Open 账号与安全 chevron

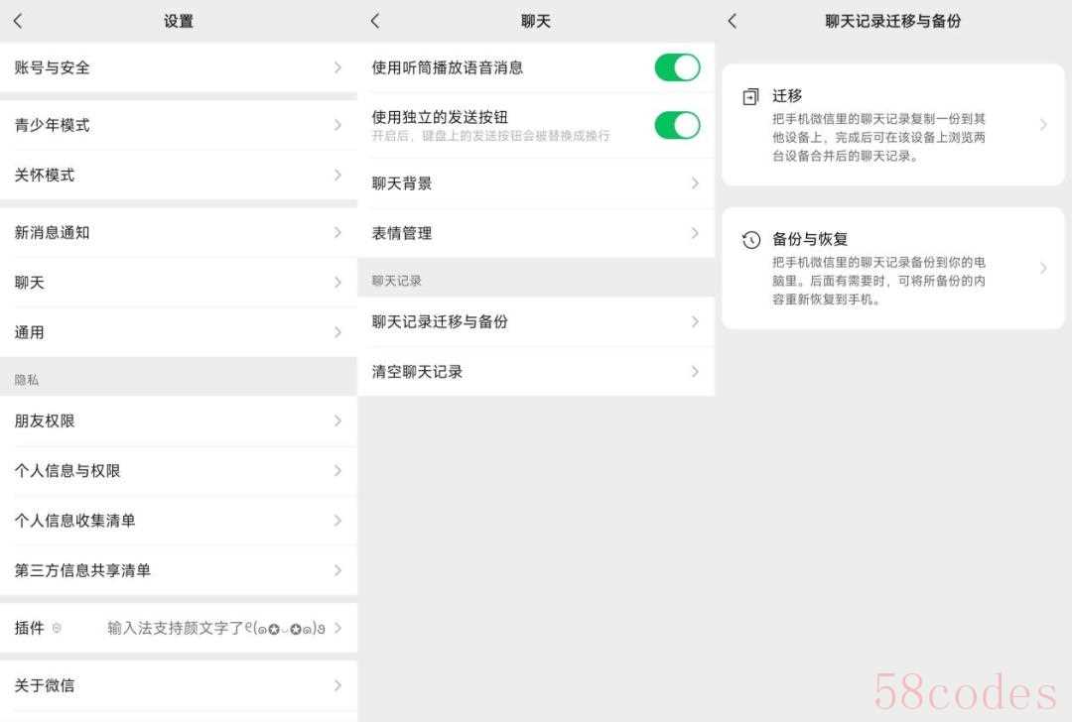(337, 67)
